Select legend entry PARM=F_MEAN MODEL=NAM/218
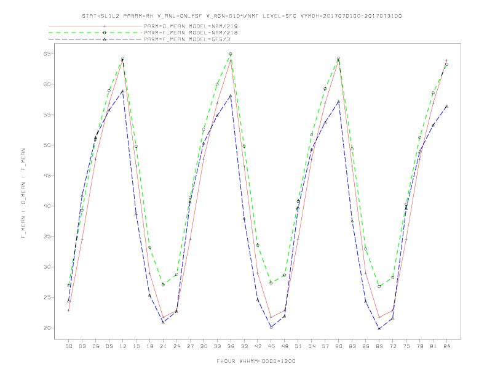This screenshot has width=487, height=377. click(191, 33)
